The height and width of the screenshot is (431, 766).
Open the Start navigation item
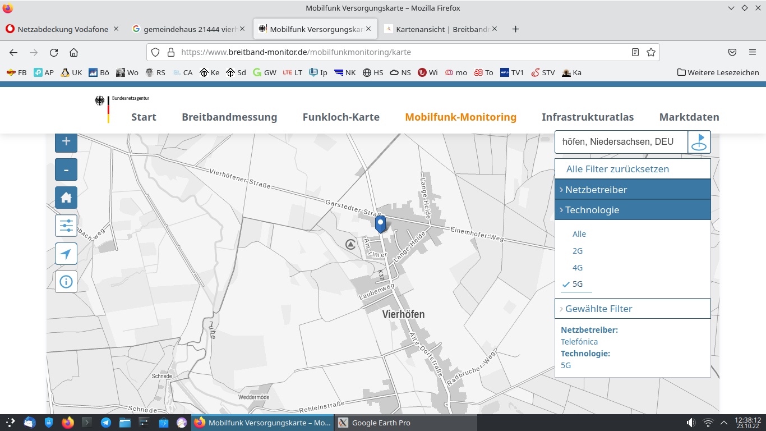pos(144,117)
